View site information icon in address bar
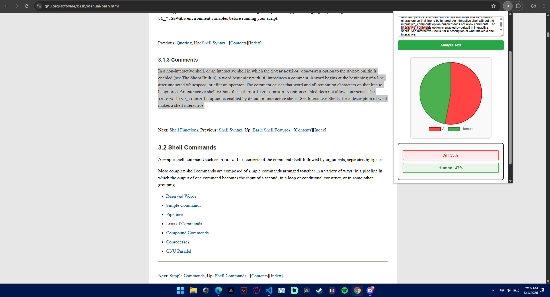The height and width of the screenshot is (297, 550). point(39,6)
